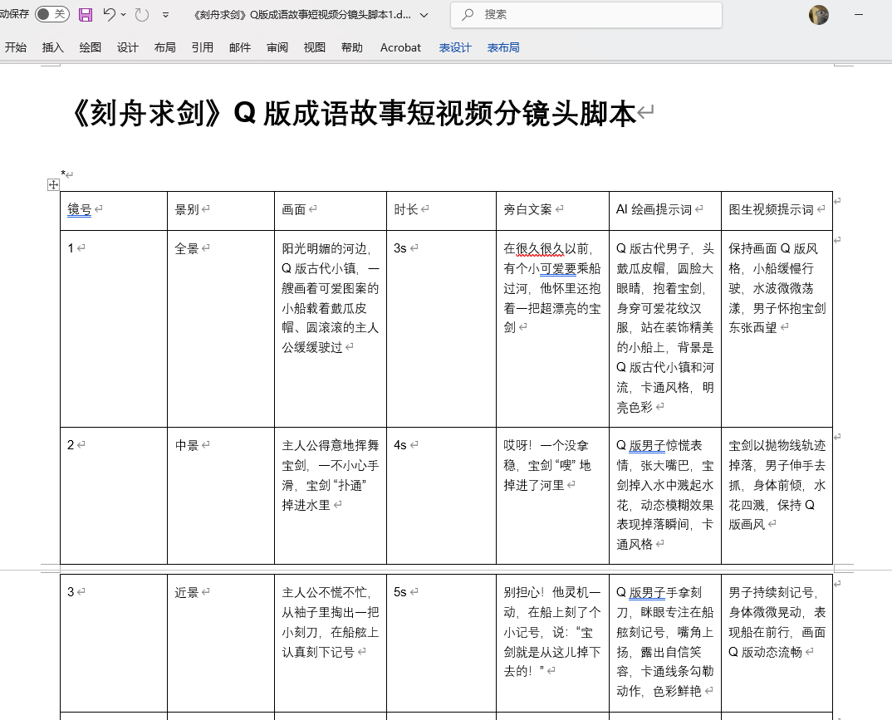Open the 表设计 contextual tab
This screenshot has height=720, width=892.
455,48
